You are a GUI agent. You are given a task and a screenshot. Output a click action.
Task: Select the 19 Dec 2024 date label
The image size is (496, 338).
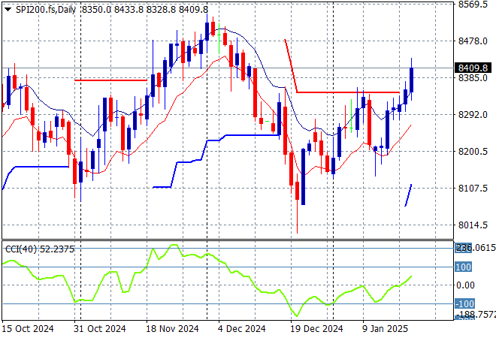[316, 329]
